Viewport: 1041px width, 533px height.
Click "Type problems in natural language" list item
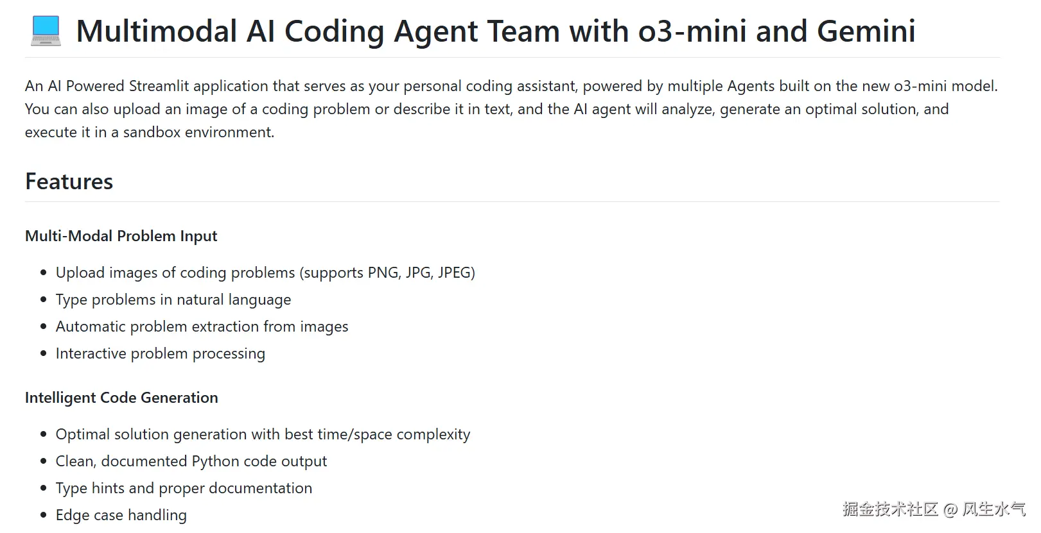173,300
